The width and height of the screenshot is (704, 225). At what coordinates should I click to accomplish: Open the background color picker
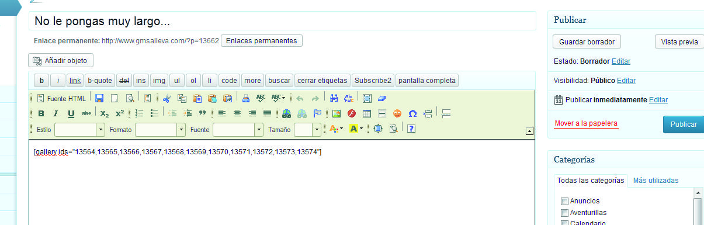click(x=356, y=129)
